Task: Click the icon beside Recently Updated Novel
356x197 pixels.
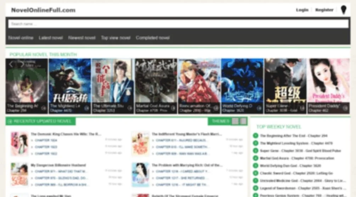Action: click(x=10, y=121)
